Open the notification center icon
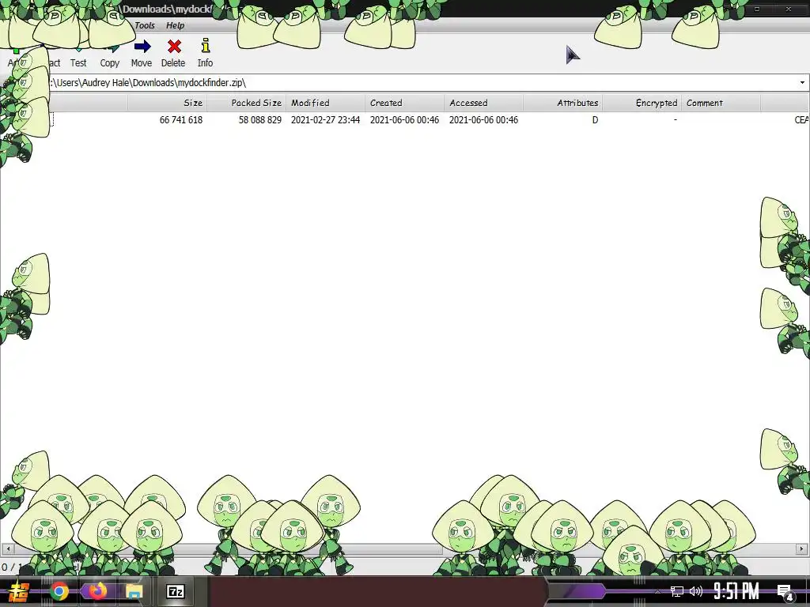The image size is (810, 607). (785, 591)
